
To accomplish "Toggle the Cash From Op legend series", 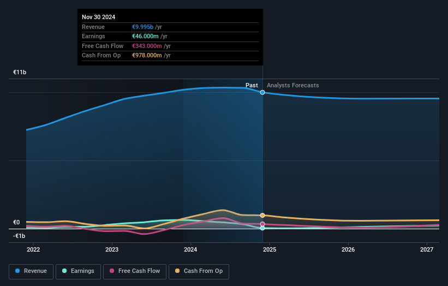I will point(199,271).
